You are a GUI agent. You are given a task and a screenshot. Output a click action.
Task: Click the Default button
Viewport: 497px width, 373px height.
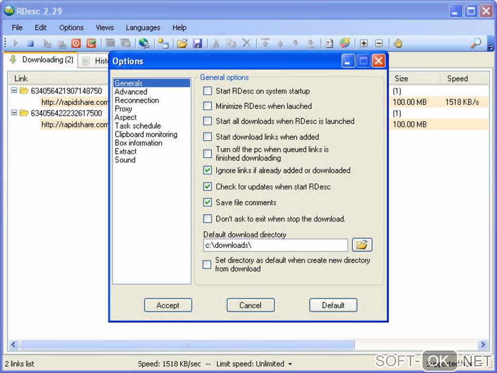pos(333,305)
